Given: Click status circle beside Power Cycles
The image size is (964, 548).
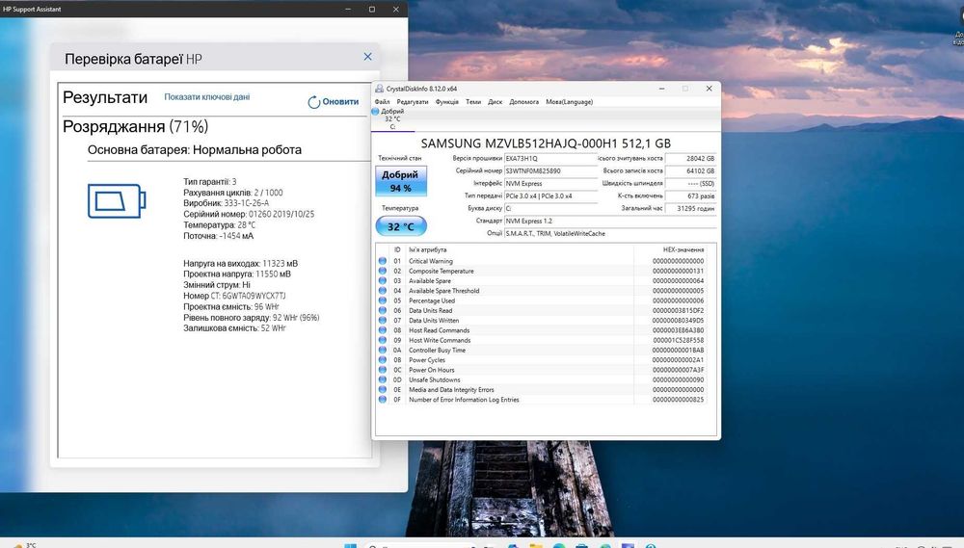Looking at the screenshot, I should click(x=383, y=359).
